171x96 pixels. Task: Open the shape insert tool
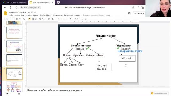coord(40,19)
